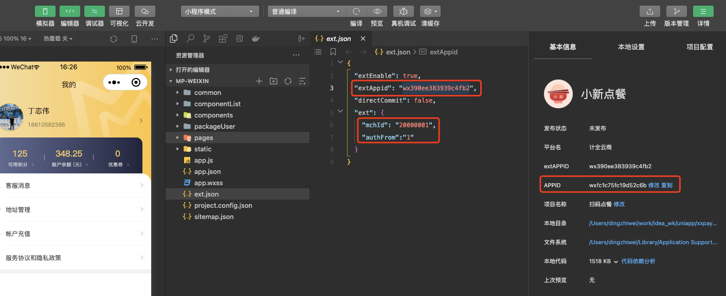The height and width of the screenshot is (296, 726).
Task: Toggle the 编辑器 editor panel button
Action: pos(70,11)
